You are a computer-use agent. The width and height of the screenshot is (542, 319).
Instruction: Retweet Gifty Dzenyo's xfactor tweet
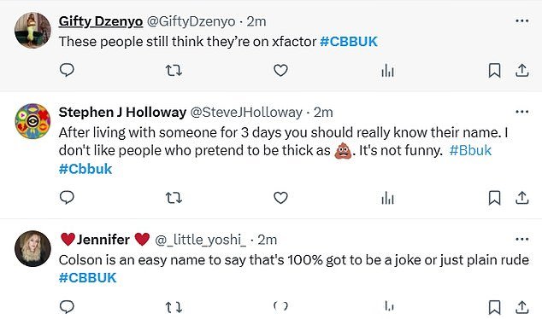tap(174, 70)
